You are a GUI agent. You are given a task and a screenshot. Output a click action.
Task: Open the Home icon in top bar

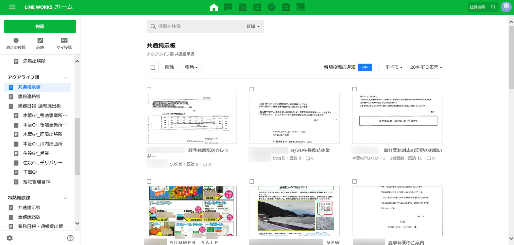(x=213, y=7)
